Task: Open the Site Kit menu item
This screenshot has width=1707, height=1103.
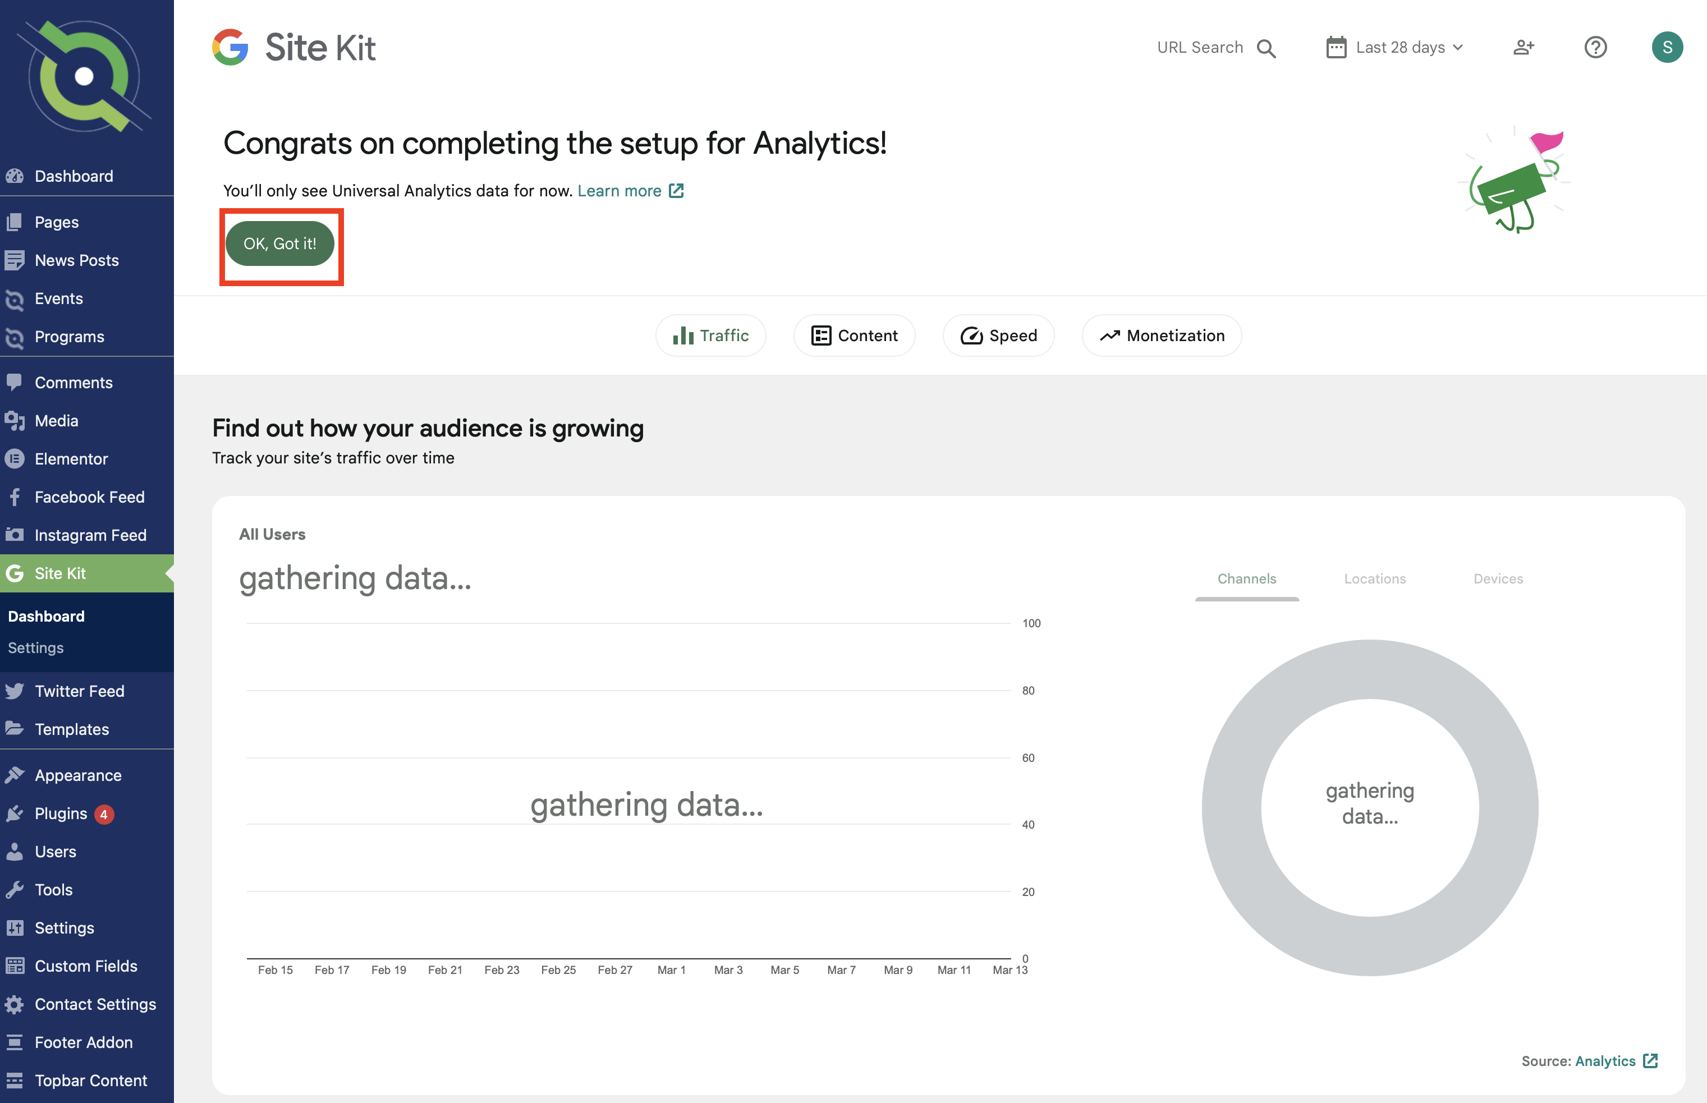Action: tap(86, 573)
